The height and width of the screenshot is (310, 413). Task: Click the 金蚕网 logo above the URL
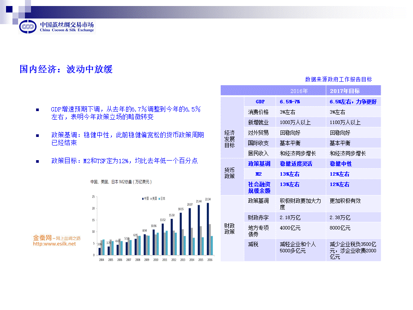43,238
